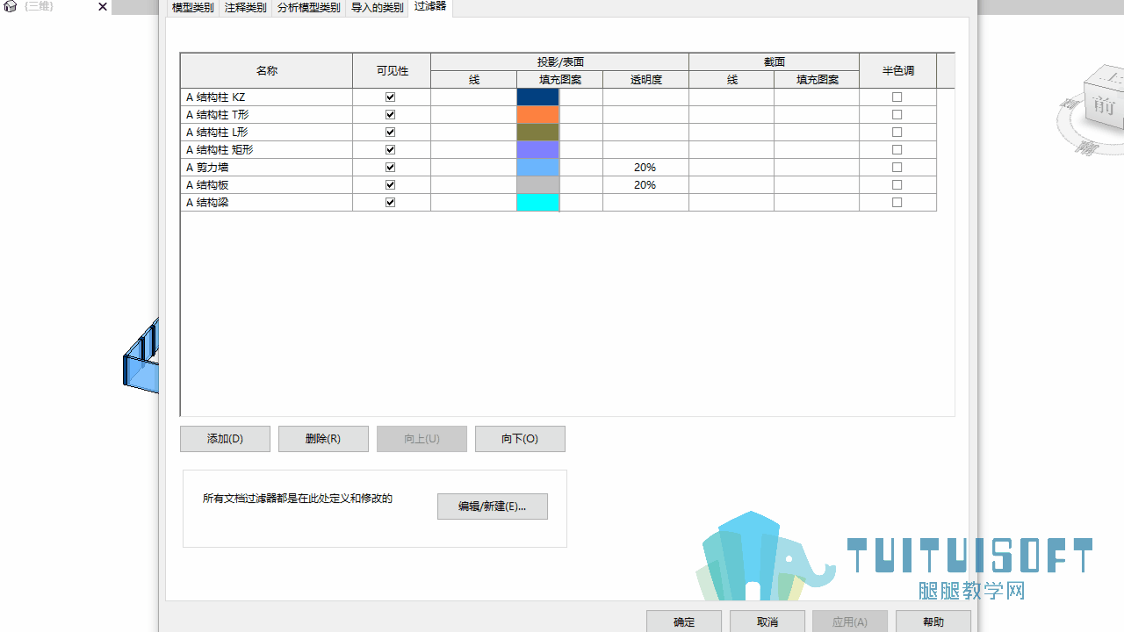
Task: Enable halftone for A 结构柱 KZ
Action: coord(897,97)
